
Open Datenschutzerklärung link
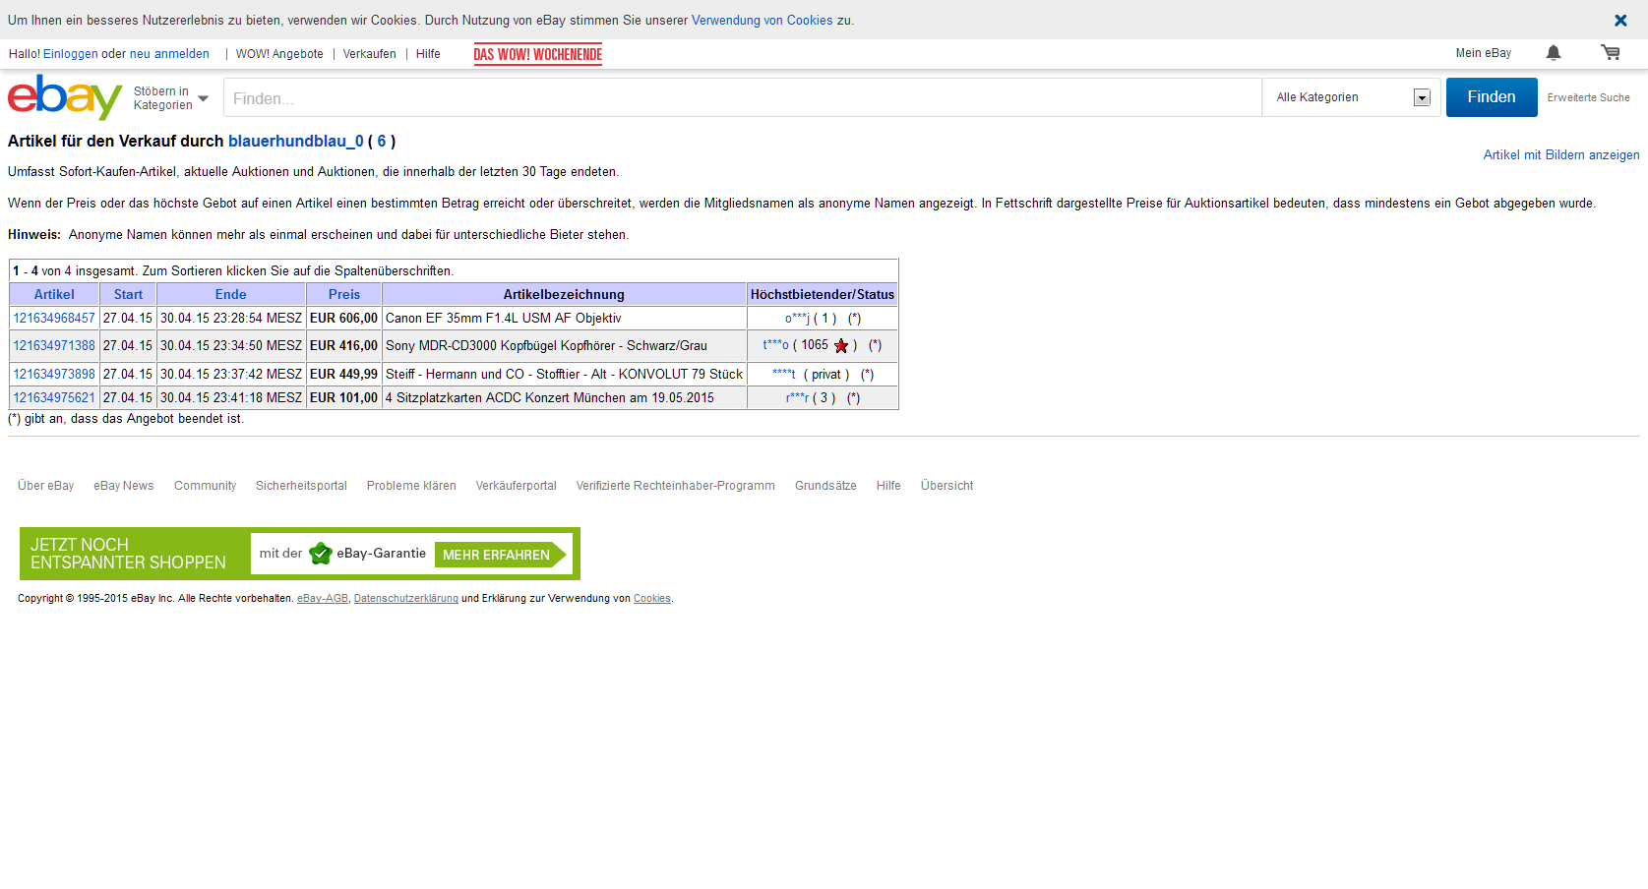406,599
